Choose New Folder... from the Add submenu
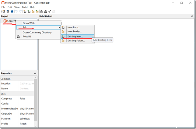The width and height of the screenshot is (196, 129). [75, 31]
